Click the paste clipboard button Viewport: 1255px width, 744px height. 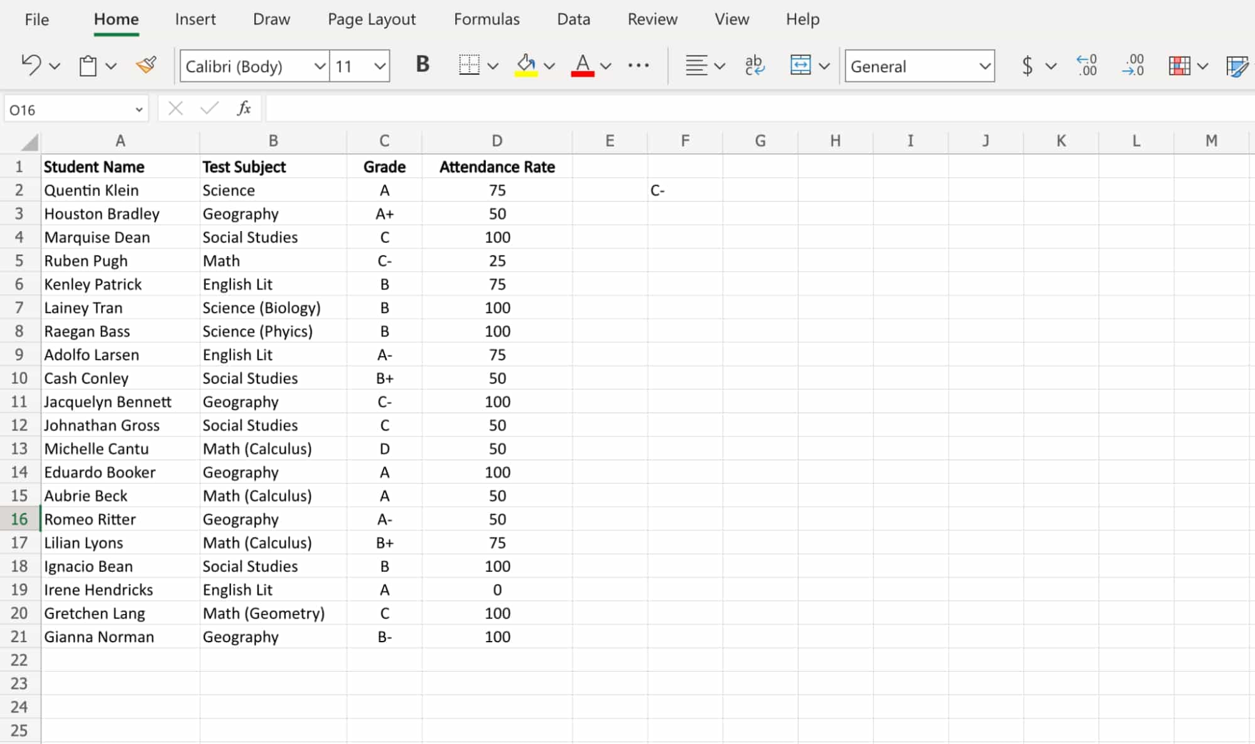click(88, 65)
